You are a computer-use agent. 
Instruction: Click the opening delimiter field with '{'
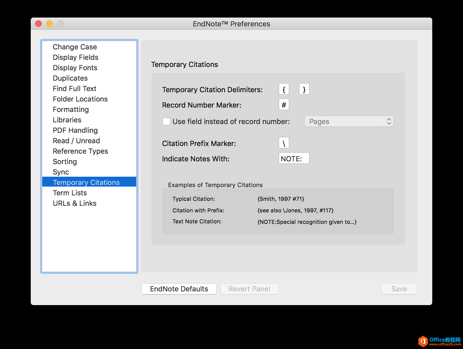coord(284,89)
